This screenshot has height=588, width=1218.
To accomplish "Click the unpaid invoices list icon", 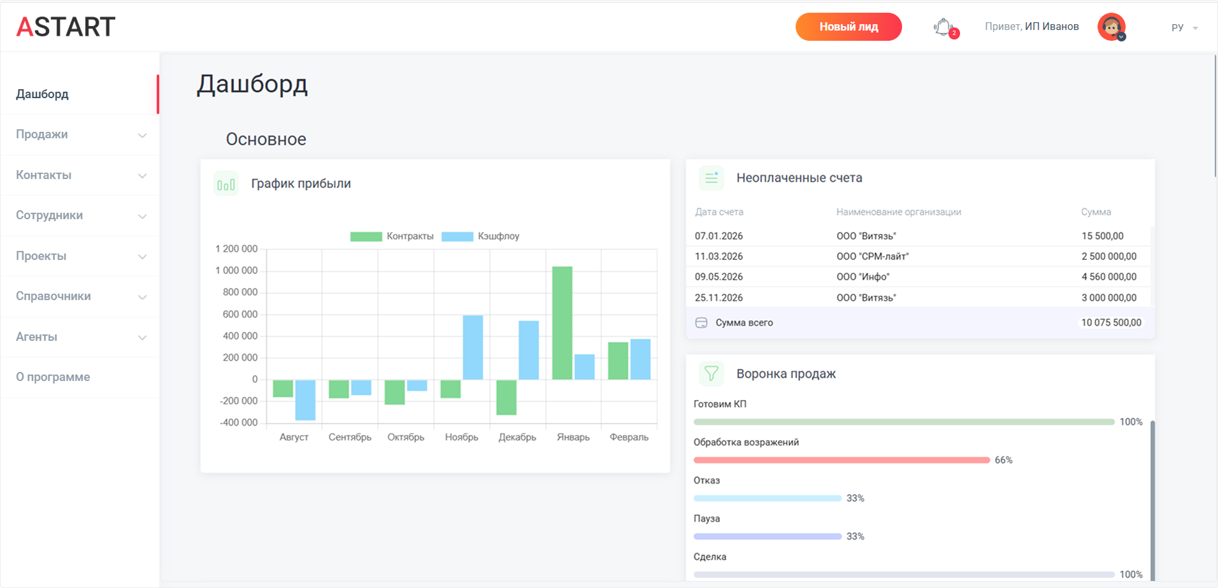I will click(711, 178).
